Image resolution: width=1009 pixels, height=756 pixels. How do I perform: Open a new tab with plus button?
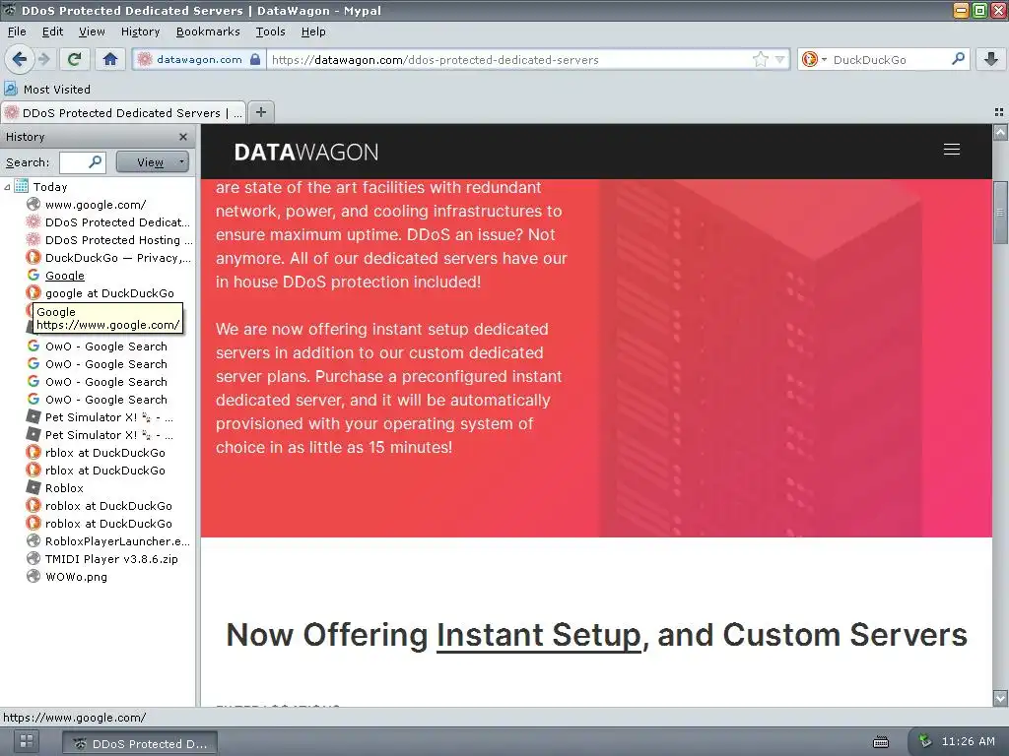pyautogui.click(x=260, y=112)
